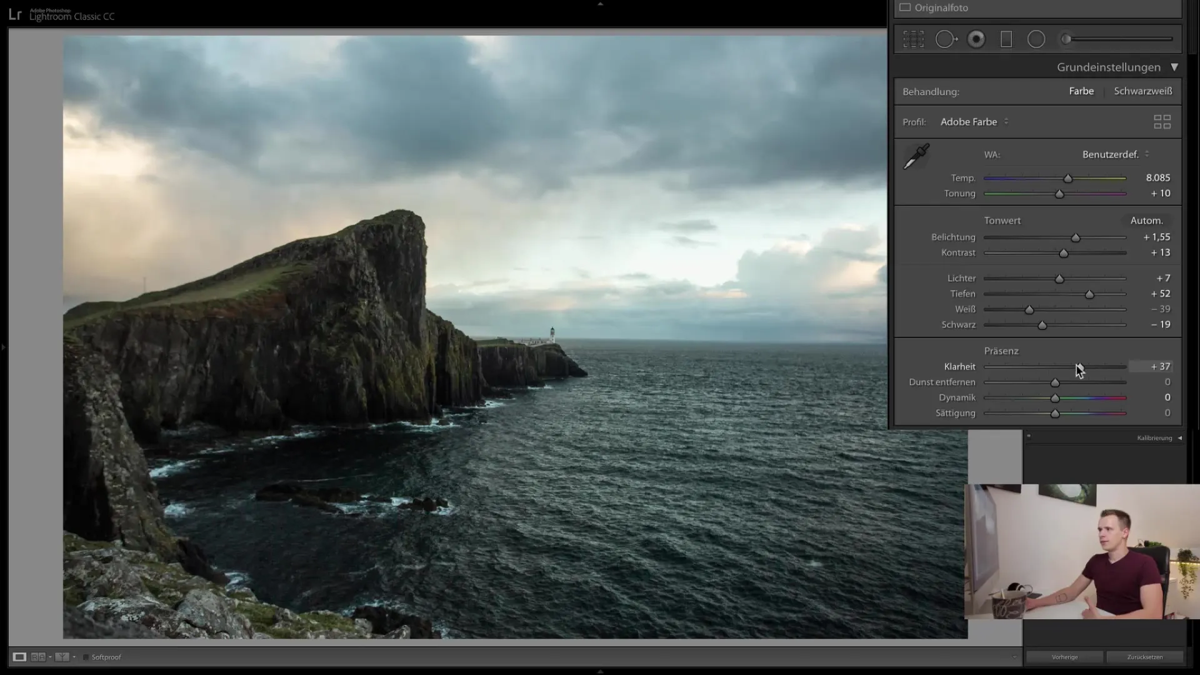The height and width of the screenshot is (675, 1200).
Task: Click the Zurücksetzen button
Action: [1145, 657]
